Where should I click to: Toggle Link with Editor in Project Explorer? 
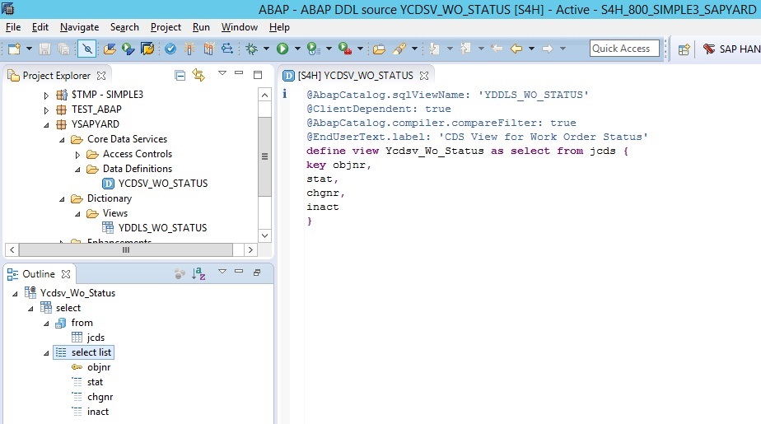coord(198,75)
